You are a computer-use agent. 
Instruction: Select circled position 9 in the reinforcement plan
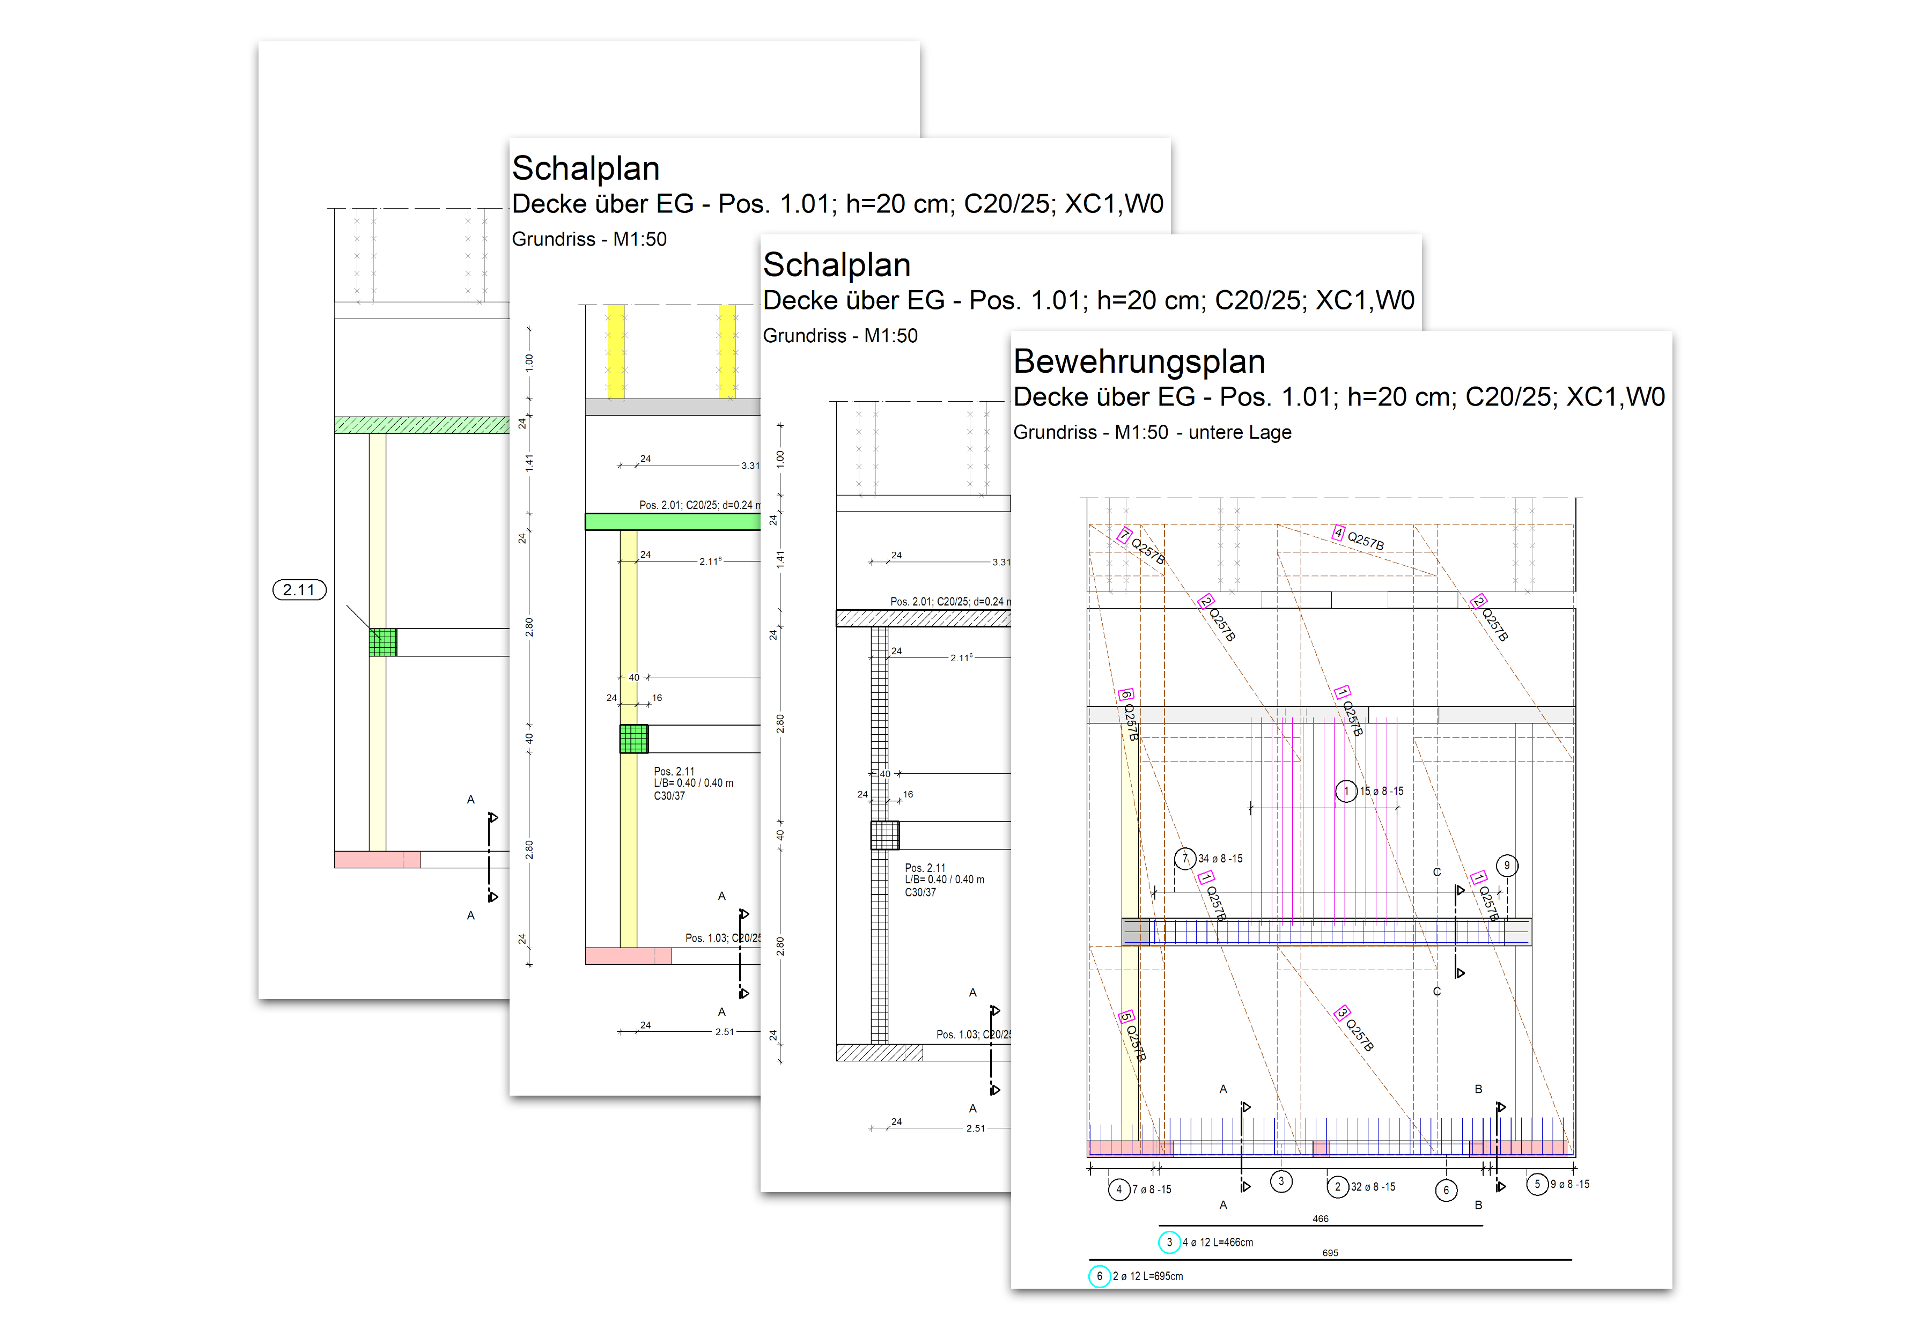point(1507,866)
